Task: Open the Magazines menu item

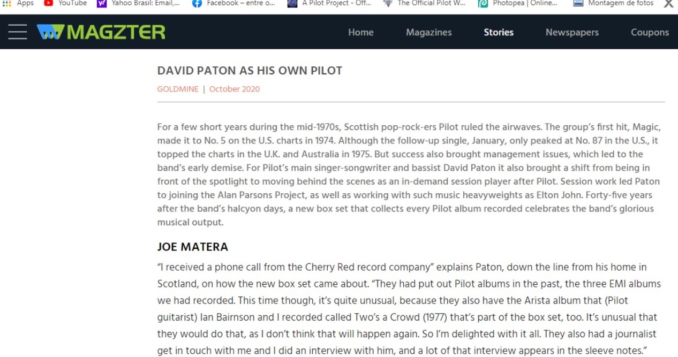Action: tap(429, 32)
